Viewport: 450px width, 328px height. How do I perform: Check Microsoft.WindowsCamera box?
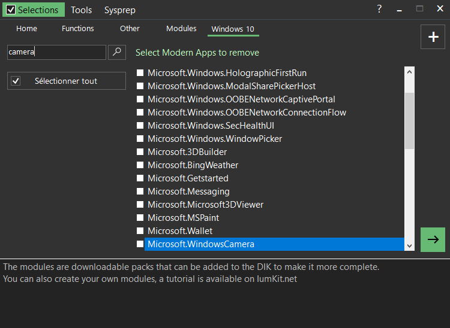pos(140,244)
